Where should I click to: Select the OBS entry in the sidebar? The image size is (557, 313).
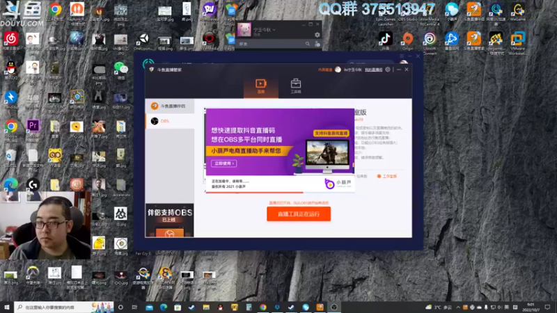coord(170,121)
